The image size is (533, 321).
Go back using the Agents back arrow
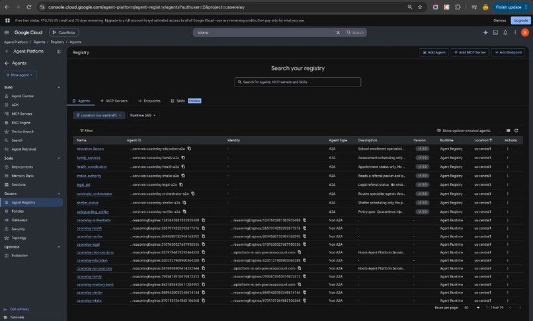7,63
